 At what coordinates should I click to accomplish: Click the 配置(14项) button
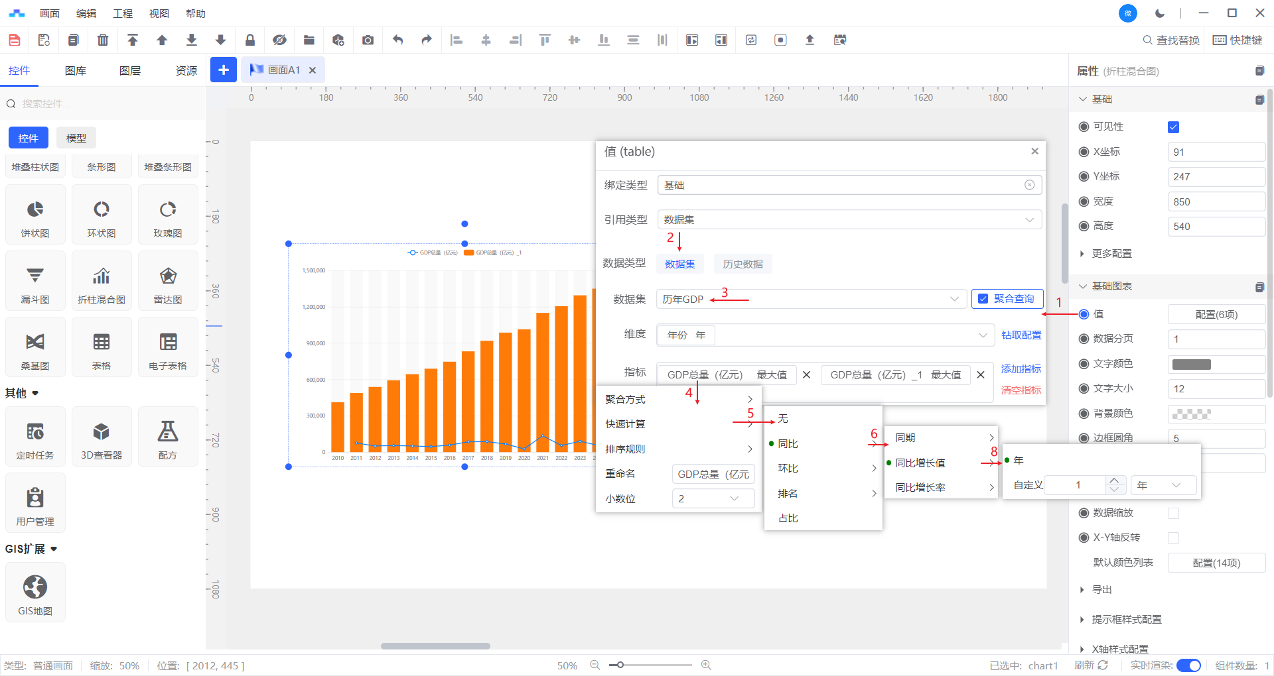point(1216,563)
